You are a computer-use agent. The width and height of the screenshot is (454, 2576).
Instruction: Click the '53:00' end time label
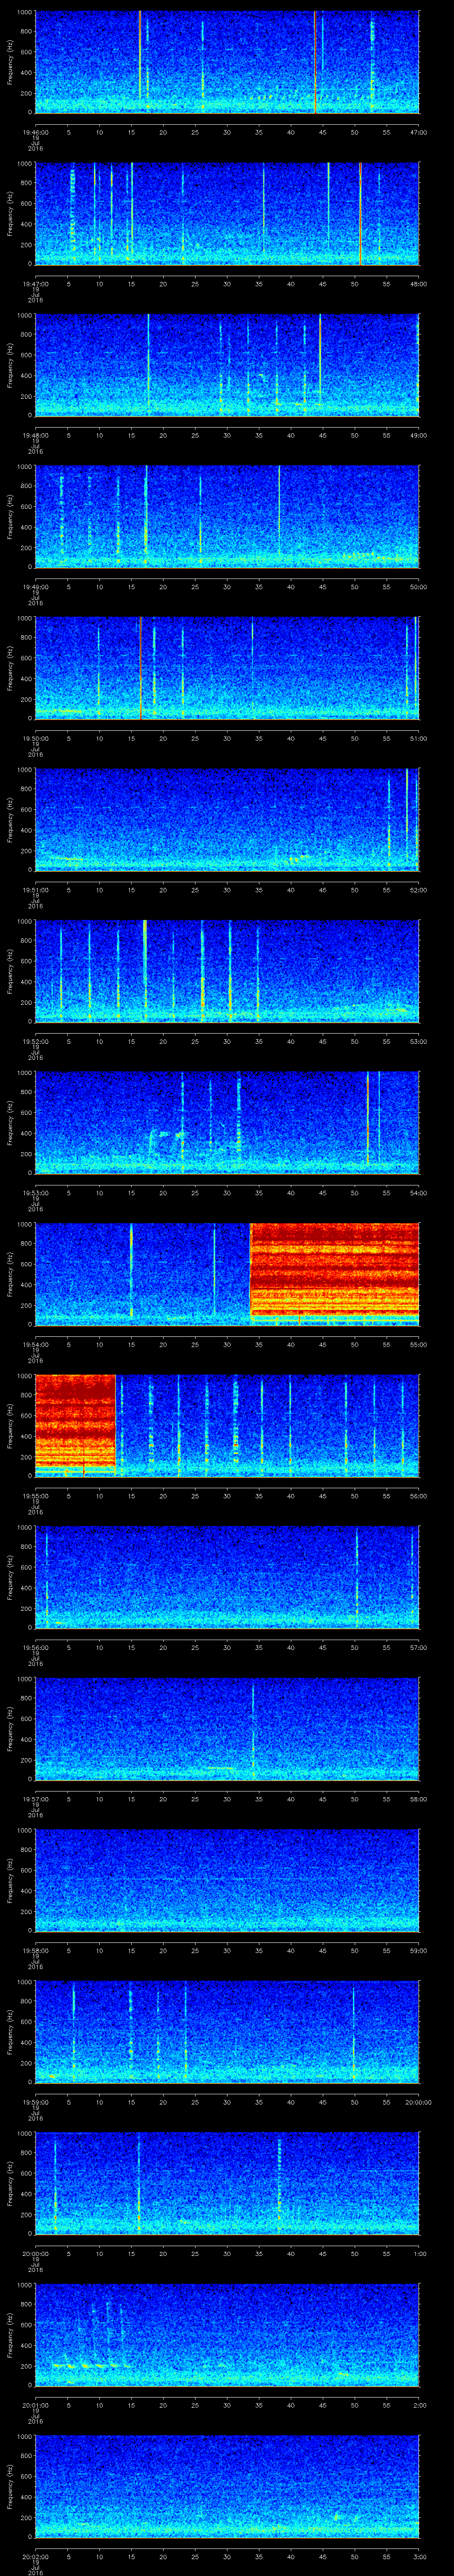418,1041
